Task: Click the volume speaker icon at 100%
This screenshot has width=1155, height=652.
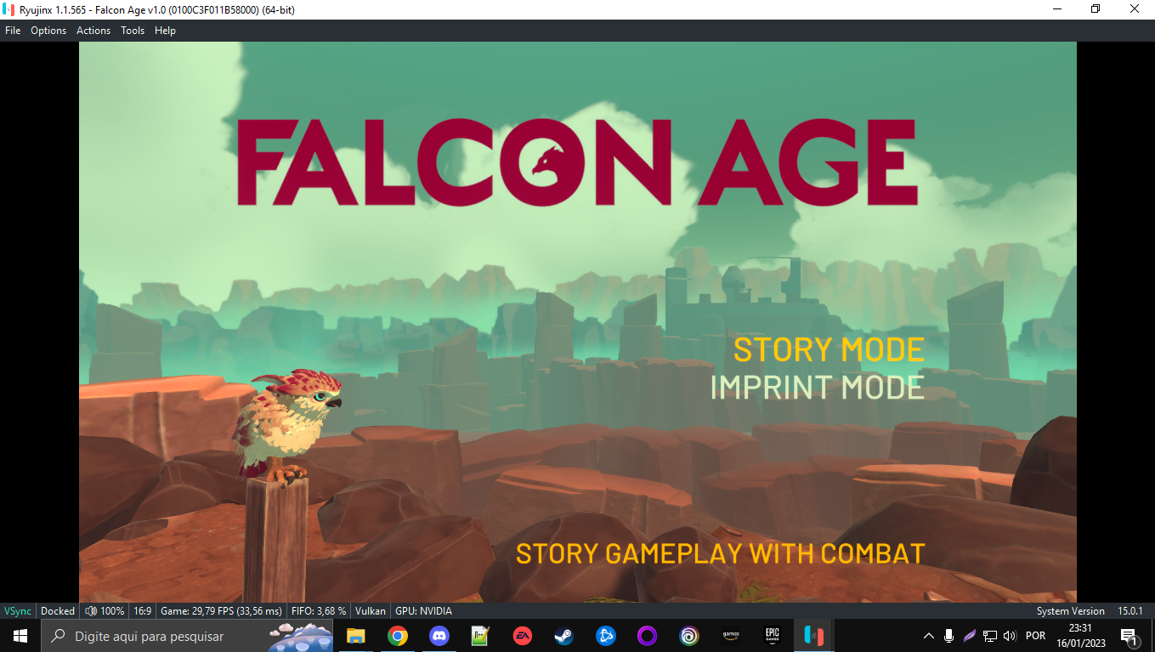Action: tap(91, 611)
